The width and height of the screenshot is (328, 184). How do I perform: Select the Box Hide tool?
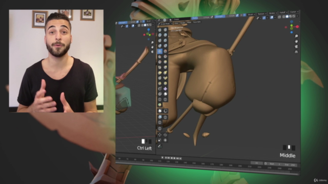click(x=165, y=111)
